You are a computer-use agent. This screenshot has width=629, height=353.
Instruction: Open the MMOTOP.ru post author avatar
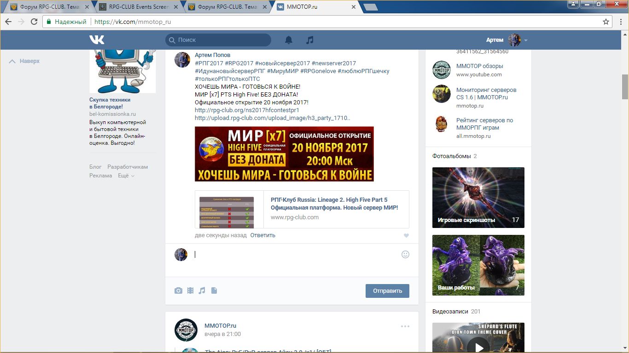[x=186, y=330]
